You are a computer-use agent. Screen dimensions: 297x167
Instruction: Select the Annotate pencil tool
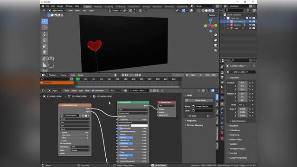45,59
